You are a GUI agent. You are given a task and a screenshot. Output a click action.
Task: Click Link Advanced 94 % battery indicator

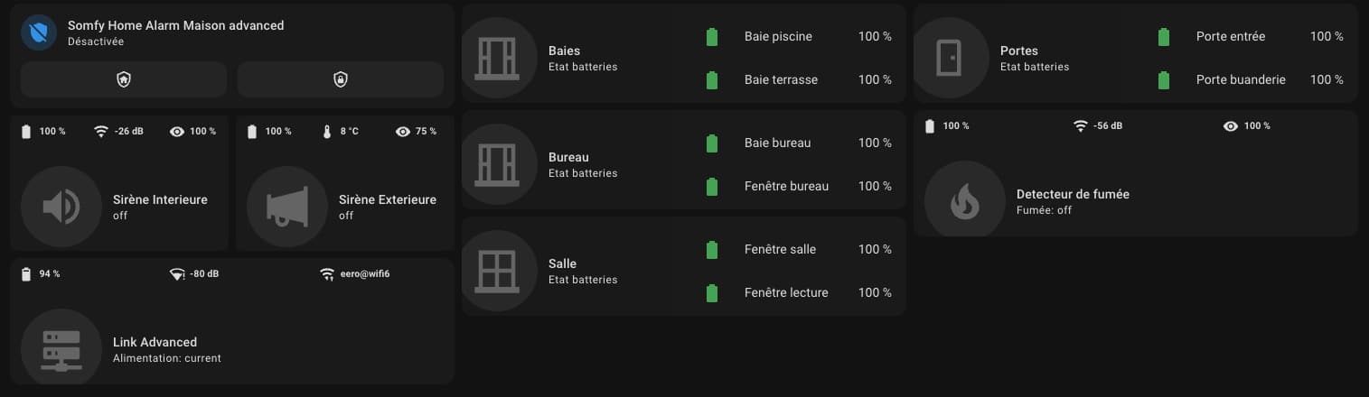40,273
